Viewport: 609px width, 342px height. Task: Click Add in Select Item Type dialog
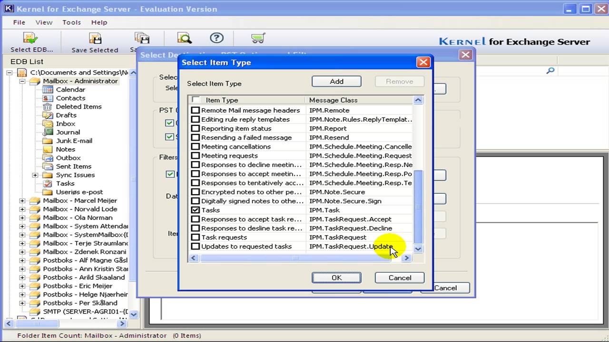pos(336,81)
